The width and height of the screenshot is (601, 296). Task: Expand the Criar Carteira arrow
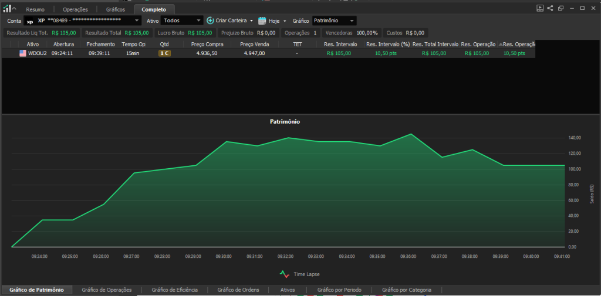251,21
